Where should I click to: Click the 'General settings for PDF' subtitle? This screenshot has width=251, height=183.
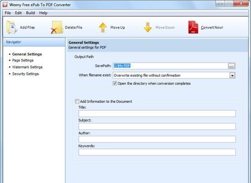tap(87, 48)
